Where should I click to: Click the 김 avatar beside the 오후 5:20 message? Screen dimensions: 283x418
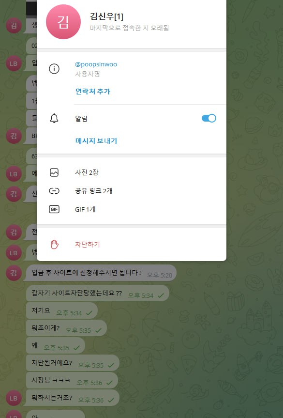14,273
